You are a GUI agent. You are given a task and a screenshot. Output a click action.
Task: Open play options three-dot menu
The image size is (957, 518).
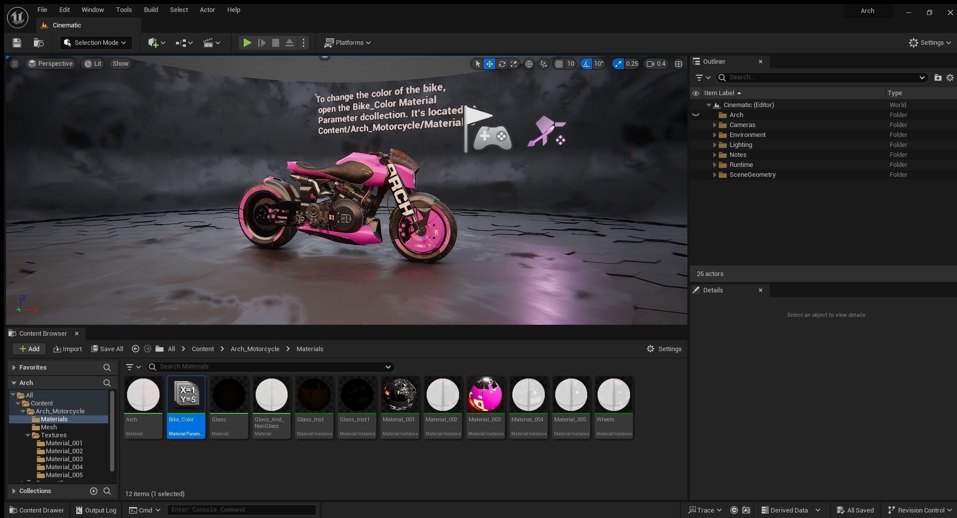click(x=304, y=43)
